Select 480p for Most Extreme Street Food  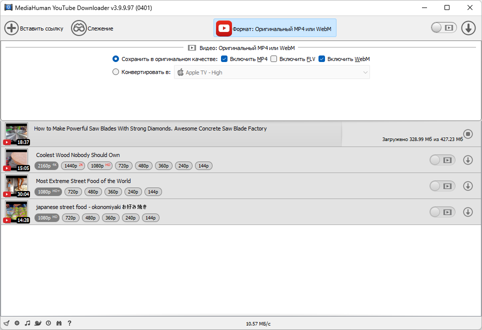click(x=93, y=191)
